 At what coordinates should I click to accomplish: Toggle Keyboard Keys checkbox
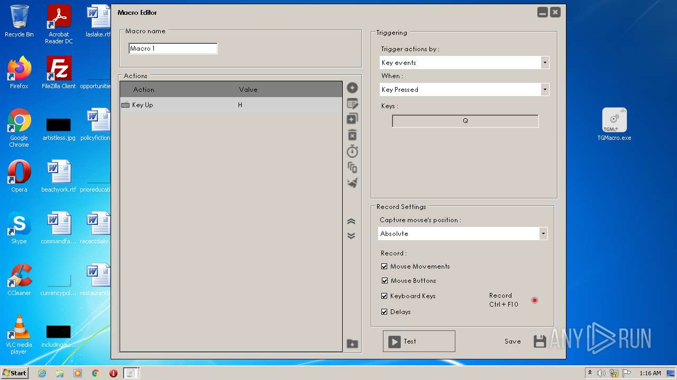[x=385, y=296]
